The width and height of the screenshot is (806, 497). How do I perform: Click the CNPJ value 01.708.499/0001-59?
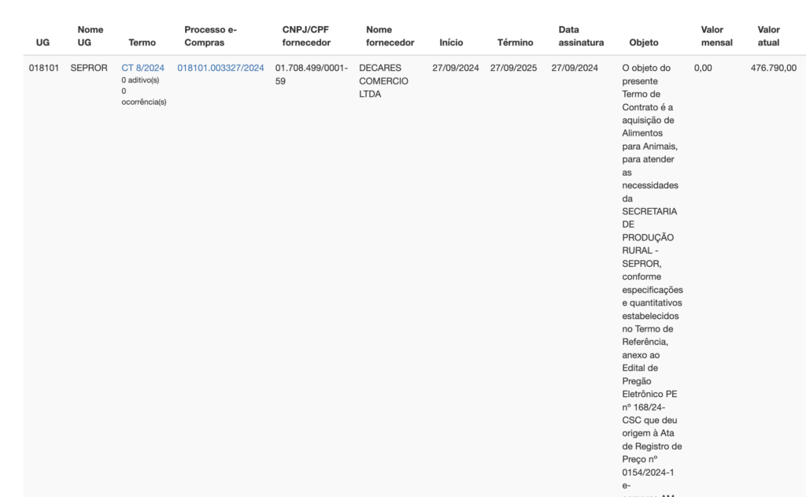pyautogui.click(x=311, y=73)
